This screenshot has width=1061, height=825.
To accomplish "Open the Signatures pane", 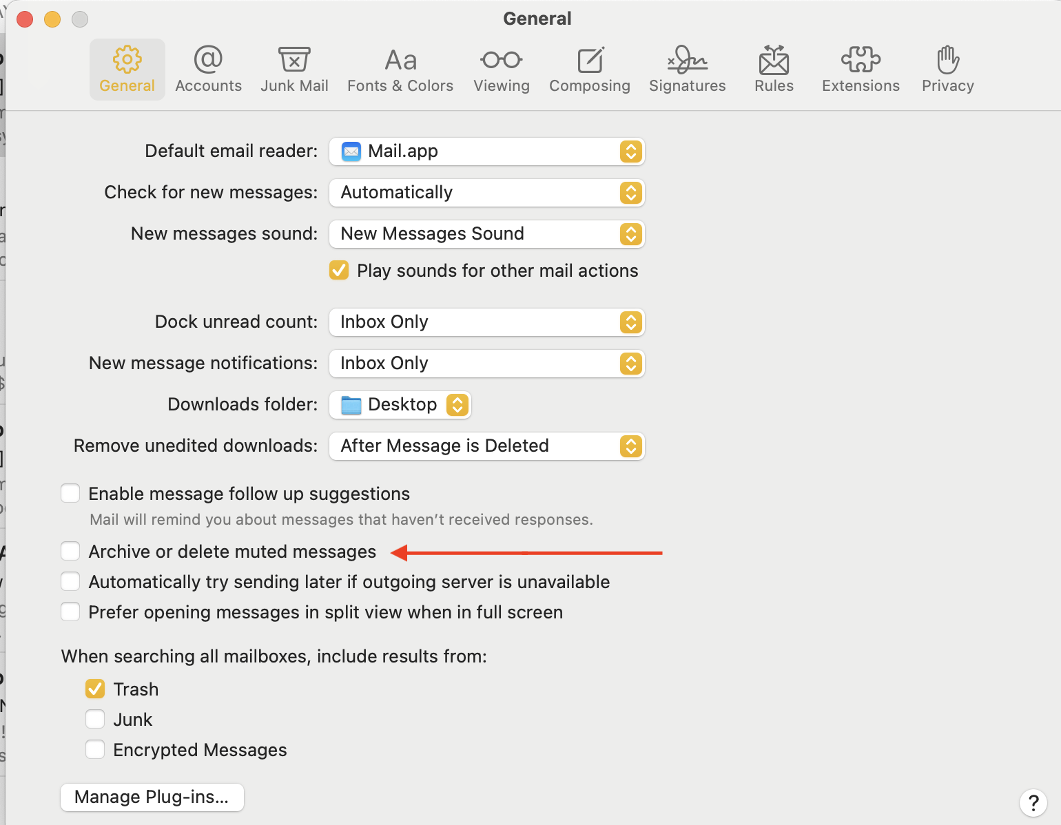I will pyautogui.click(x=688, y=69).
